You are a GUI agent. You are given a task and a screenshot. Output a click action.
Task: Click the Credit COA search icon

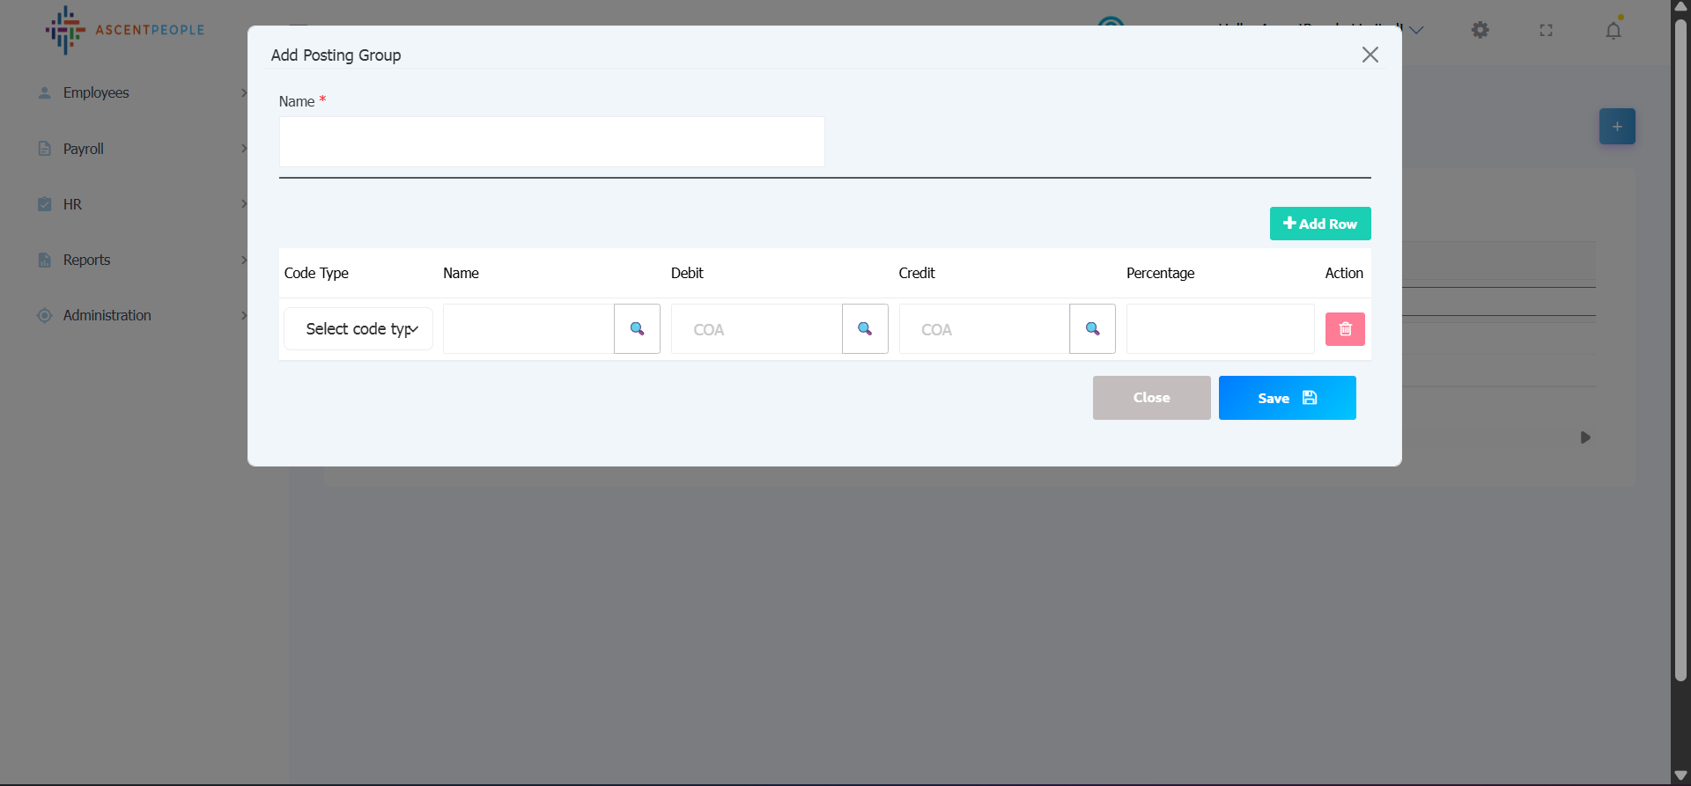coord(1092,329)
